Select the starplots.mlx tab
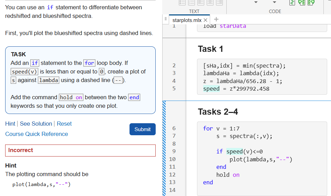Image resolution: width=331 pixels, height=196 pixels. click(187, 20)
